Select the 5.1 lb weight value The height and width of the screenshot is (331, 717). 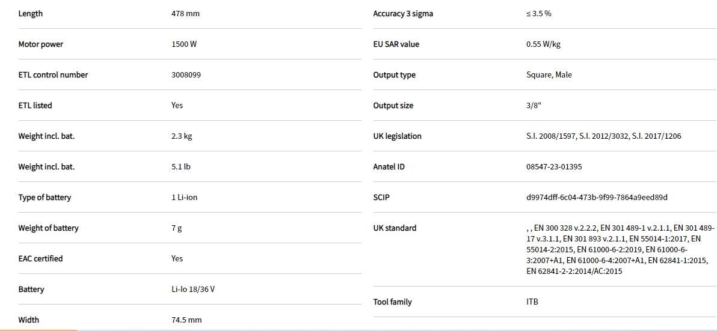180,167
